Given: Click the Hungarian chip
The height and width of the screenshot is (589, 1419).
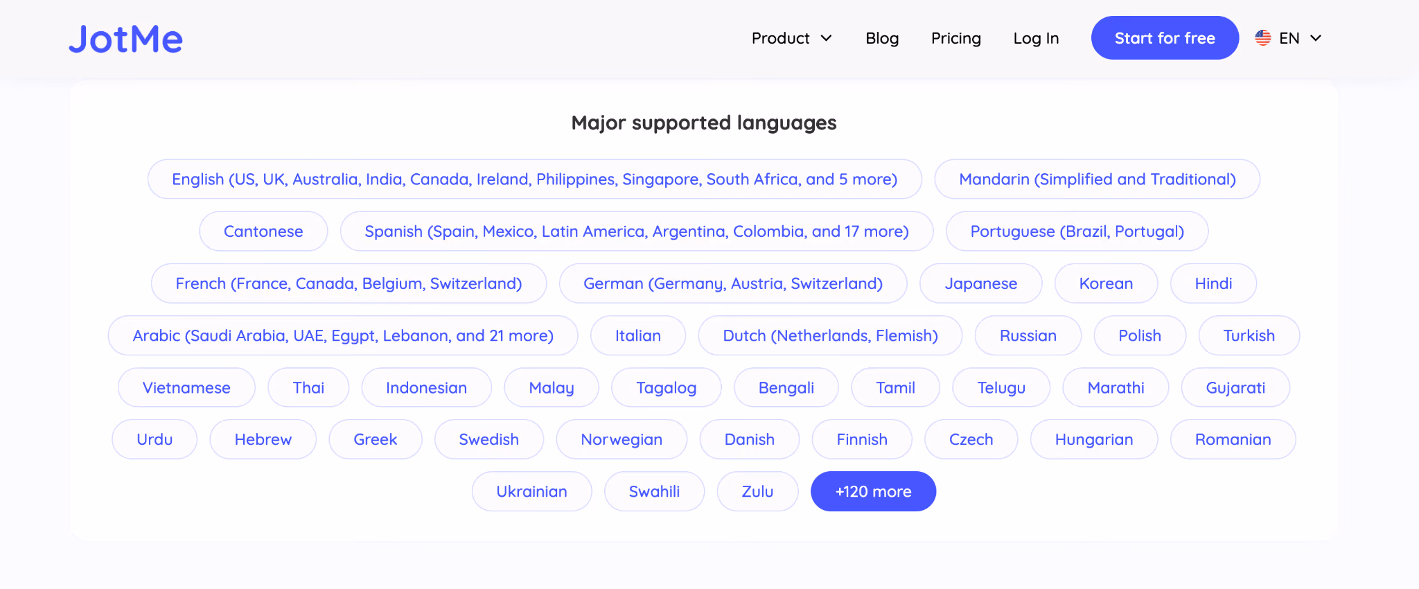Looking at the screenshot, I should (x=1094, y=439).
